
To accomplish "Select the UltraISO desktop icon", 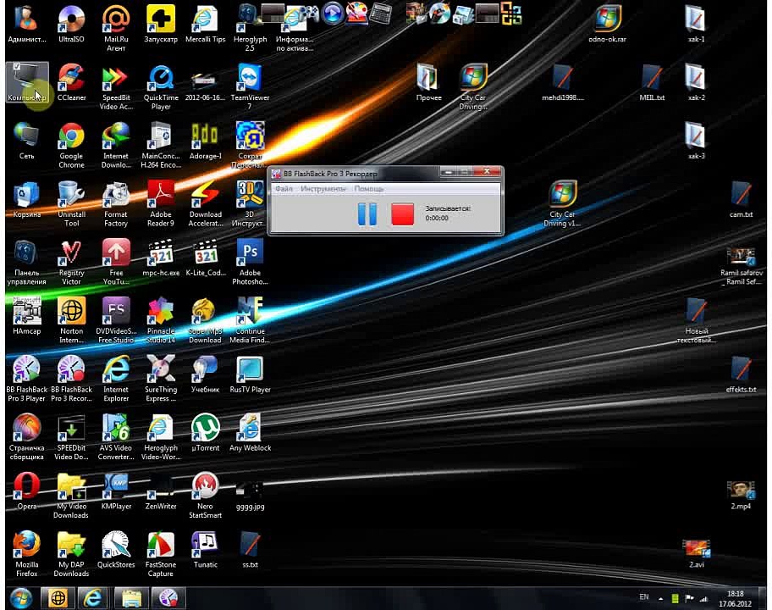I will 71,25.
